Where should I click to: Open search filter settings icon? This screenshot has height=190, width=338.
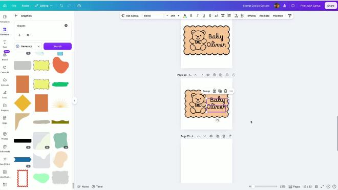(28, 35)
